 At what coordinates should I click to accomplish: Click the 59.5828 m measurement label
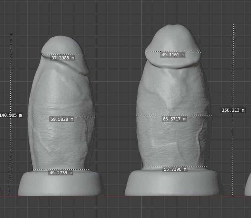[x=62, y=120]
